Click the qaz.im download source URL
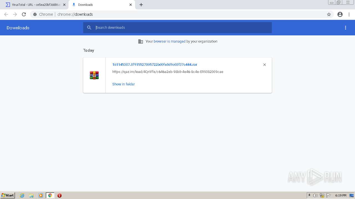This screenshot has width=355, height=199. [168, 72]
